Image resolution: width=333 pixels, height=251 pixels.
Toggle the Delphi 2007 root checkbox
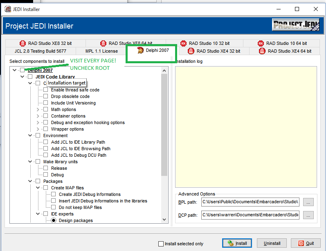(22, 70)
